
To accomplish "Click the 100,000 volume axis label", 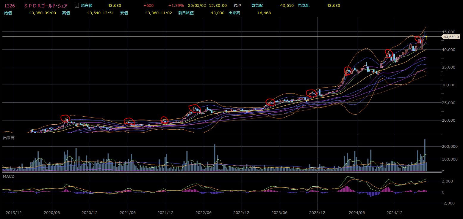I will pos(449,159).
